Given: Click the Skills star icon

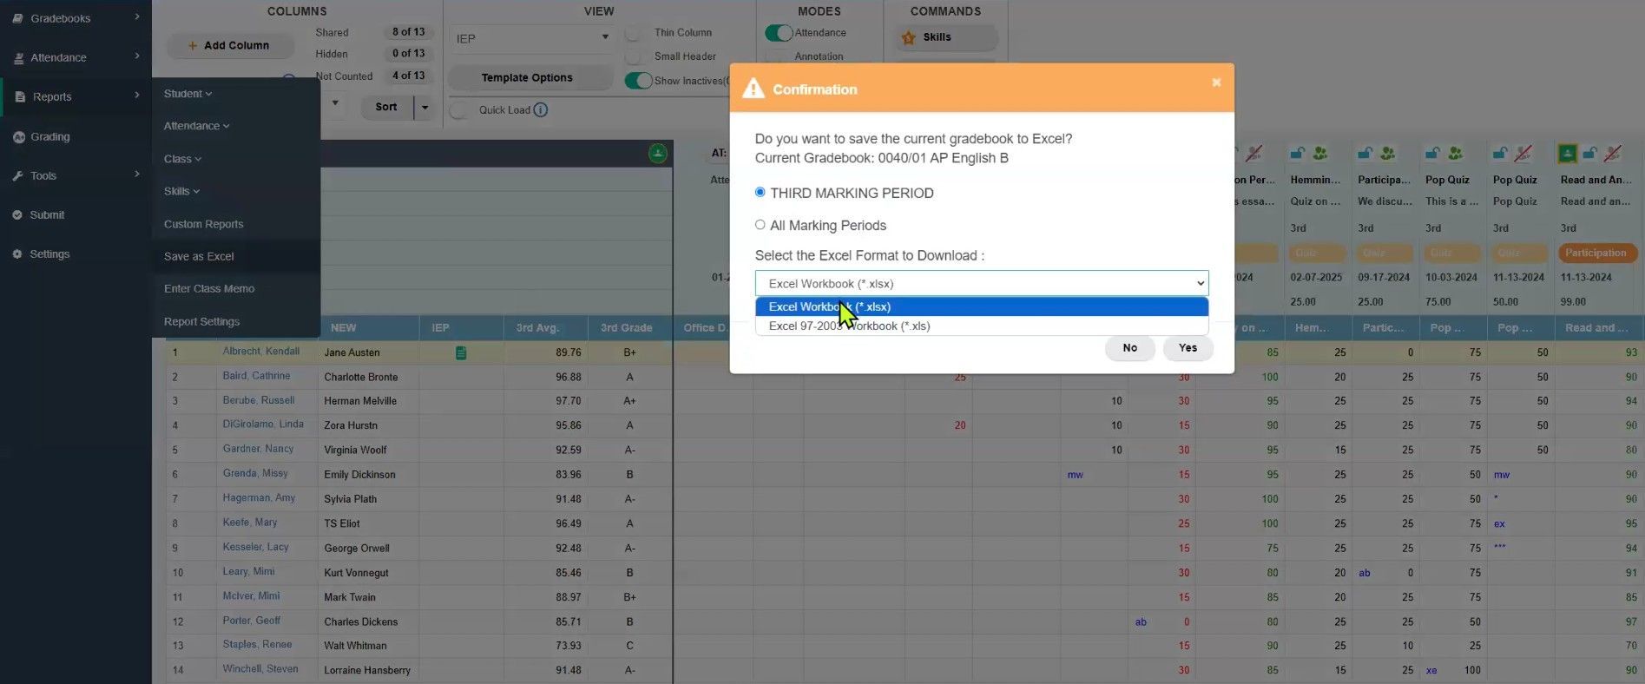Looking at the screenshot, I should pyautogui.click(x=909, y=37).
